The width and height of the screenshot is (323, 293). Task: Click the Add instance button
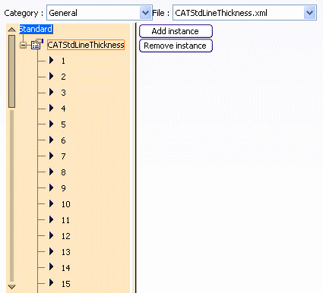[176, 31]
